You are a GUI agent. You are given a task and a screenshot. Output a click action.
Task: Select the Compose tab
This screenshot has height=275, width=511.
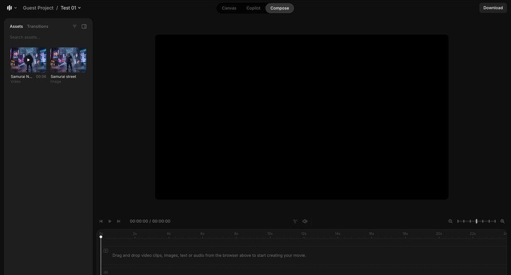279,8
